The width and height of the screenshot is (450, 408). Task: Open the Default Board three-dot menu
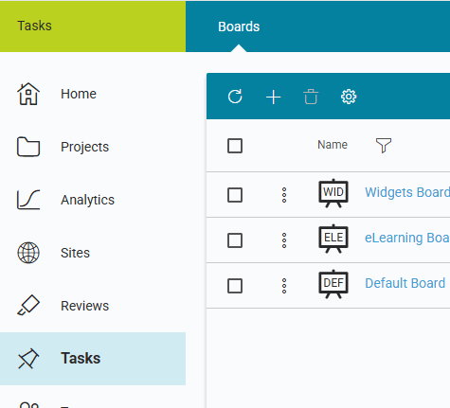tap(284, 286)
